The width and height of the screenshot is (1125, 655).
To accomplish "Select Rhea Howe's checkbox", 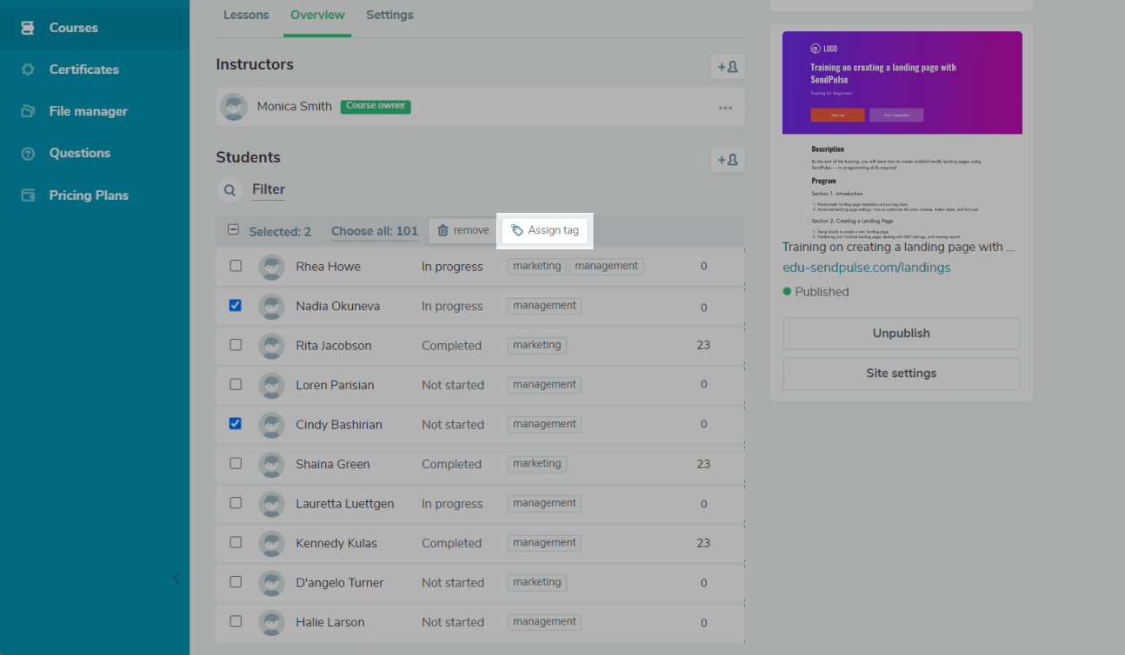I will (236, 266).
